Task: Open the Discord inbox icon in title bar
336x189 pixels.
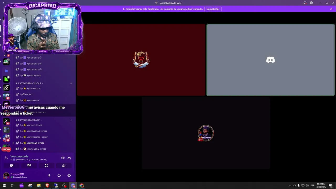Action: click(x=305, y=3)
